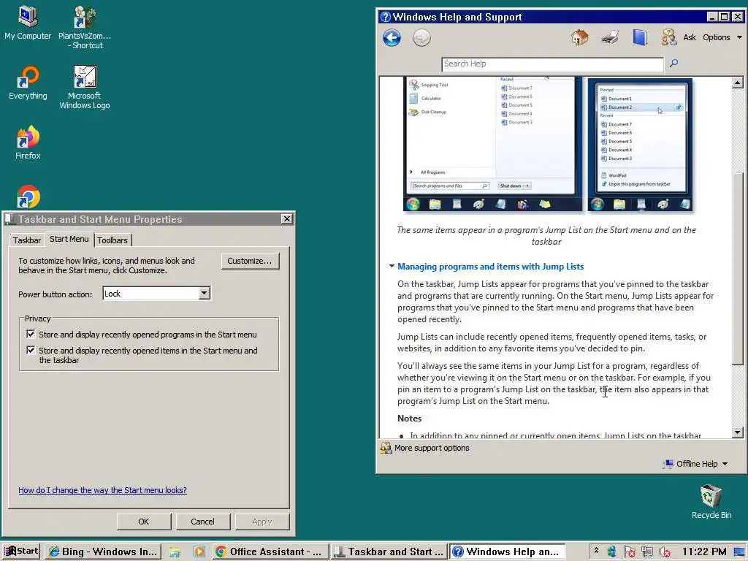Open the folder icon on the taskbar
The height and width of the screenshot is (561, 748).
(174, 552)
